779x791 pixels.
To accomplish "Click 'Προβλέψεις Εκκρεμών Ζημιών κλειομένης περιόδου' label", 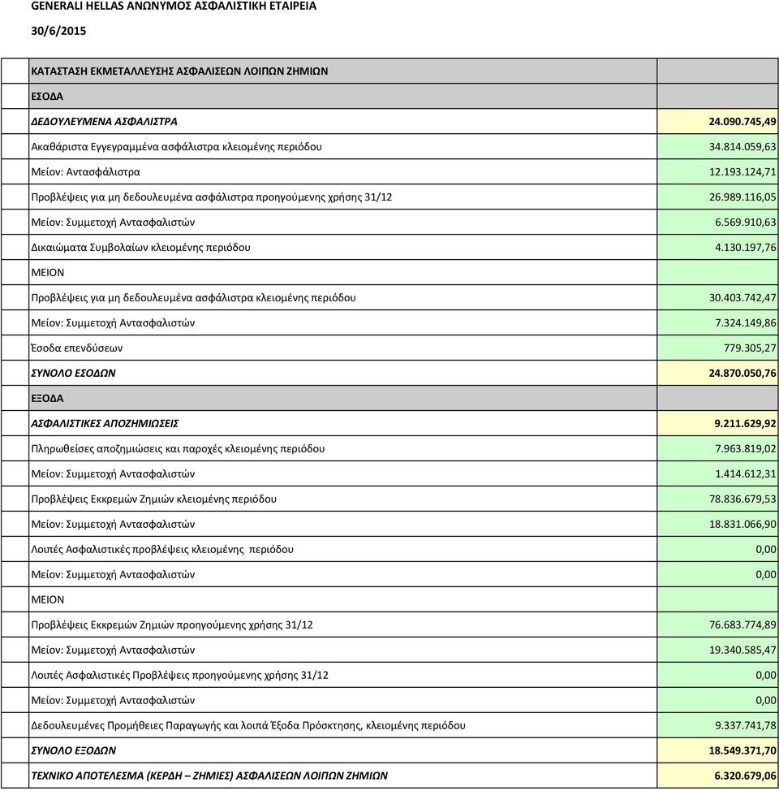I will (x=153, y=499).
